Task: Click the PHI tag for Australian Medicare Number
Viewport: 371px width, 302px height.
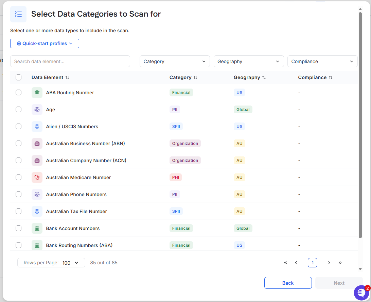Action: [x=176, y=177]
